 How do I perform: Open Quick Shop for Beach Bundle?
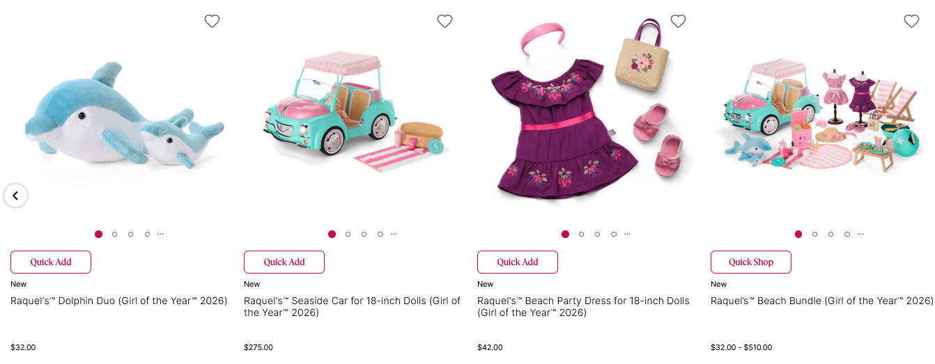coord(751,262)
